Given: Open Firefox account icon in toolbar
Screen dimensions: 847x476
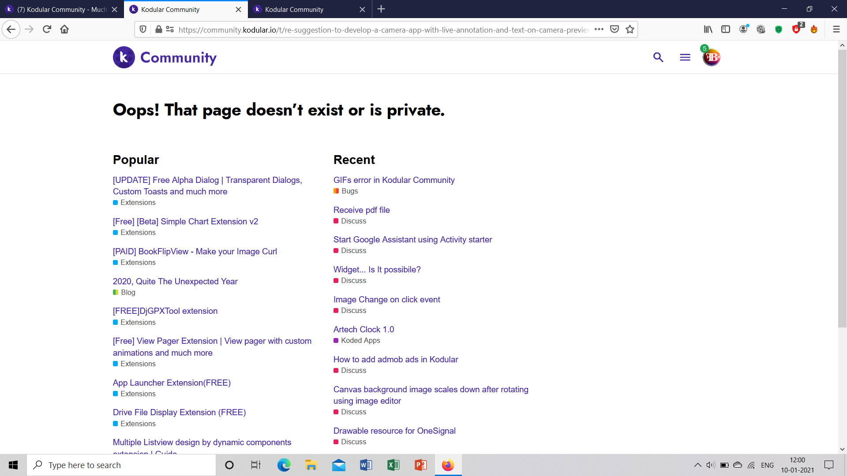Looking at the screenshot, I should 744,29.
